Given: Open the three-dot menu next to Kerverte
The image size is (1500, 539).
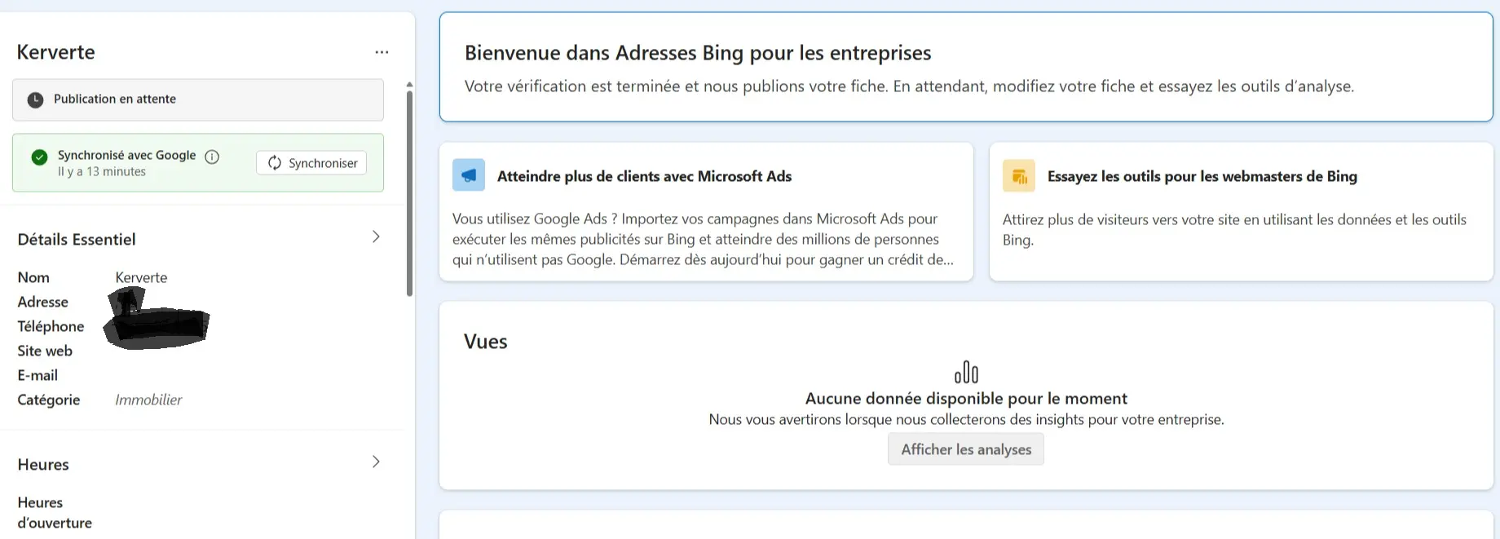Looking at the screenshot, I should click(x=382, y=51).
